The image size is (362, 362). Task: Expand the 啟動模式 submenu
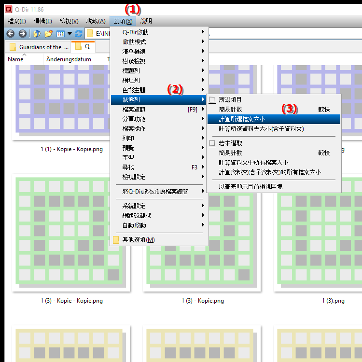(159, 42)
